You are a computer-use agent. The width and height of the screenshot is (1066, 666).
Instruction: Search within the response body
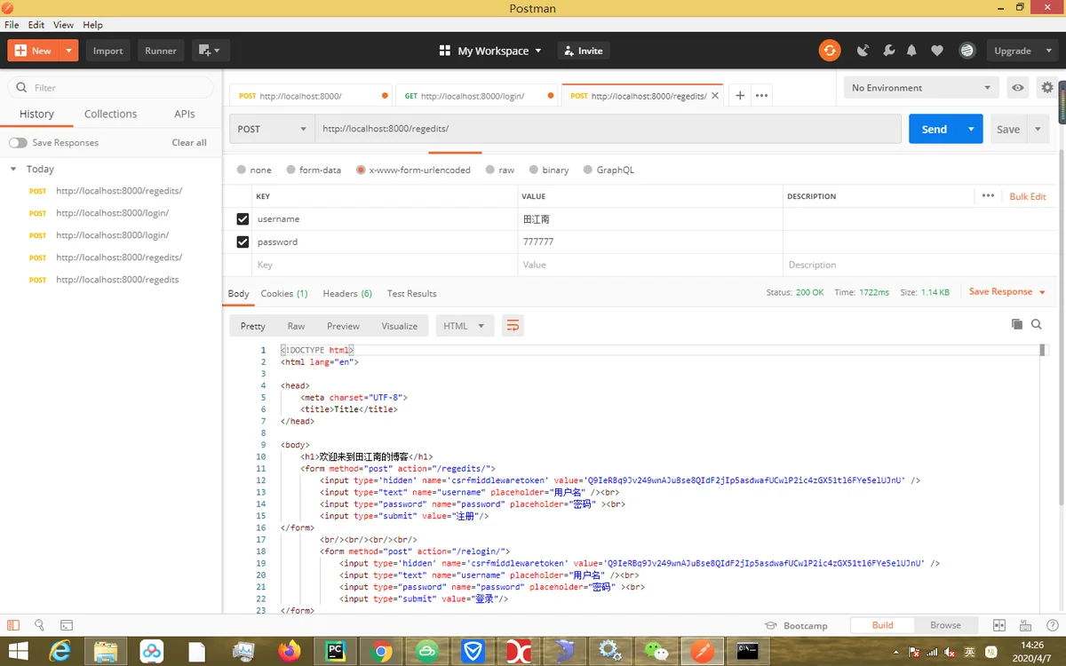[x=1037, y=325]
